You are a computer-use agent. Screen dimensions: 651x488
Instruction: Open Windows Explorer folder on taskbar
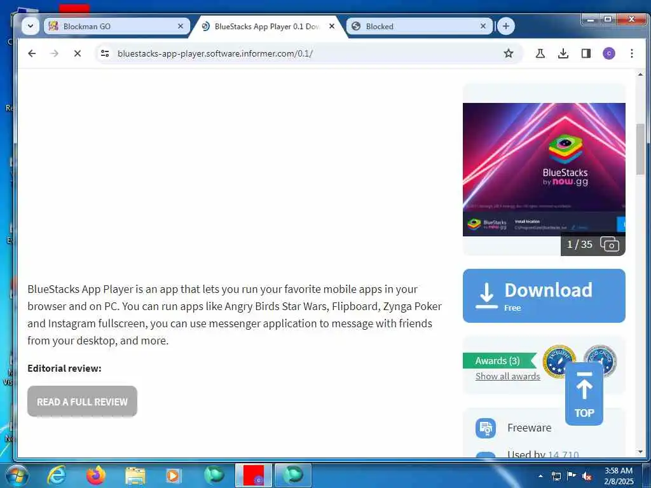click(135, 476)
